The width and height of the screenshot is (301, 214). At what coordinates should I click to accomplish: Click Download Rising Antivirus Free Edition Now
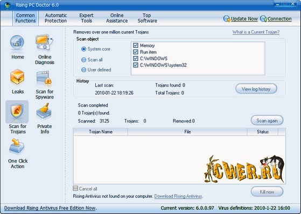tap(50, 208)
